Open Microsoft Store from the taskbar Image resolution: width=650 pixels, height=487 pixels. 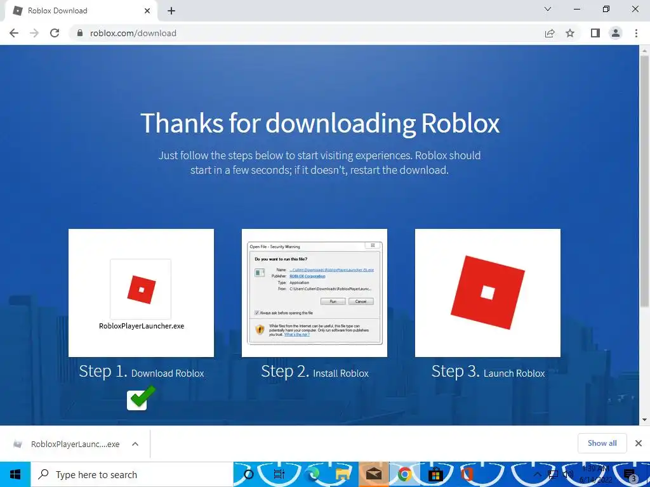[435, 474]
